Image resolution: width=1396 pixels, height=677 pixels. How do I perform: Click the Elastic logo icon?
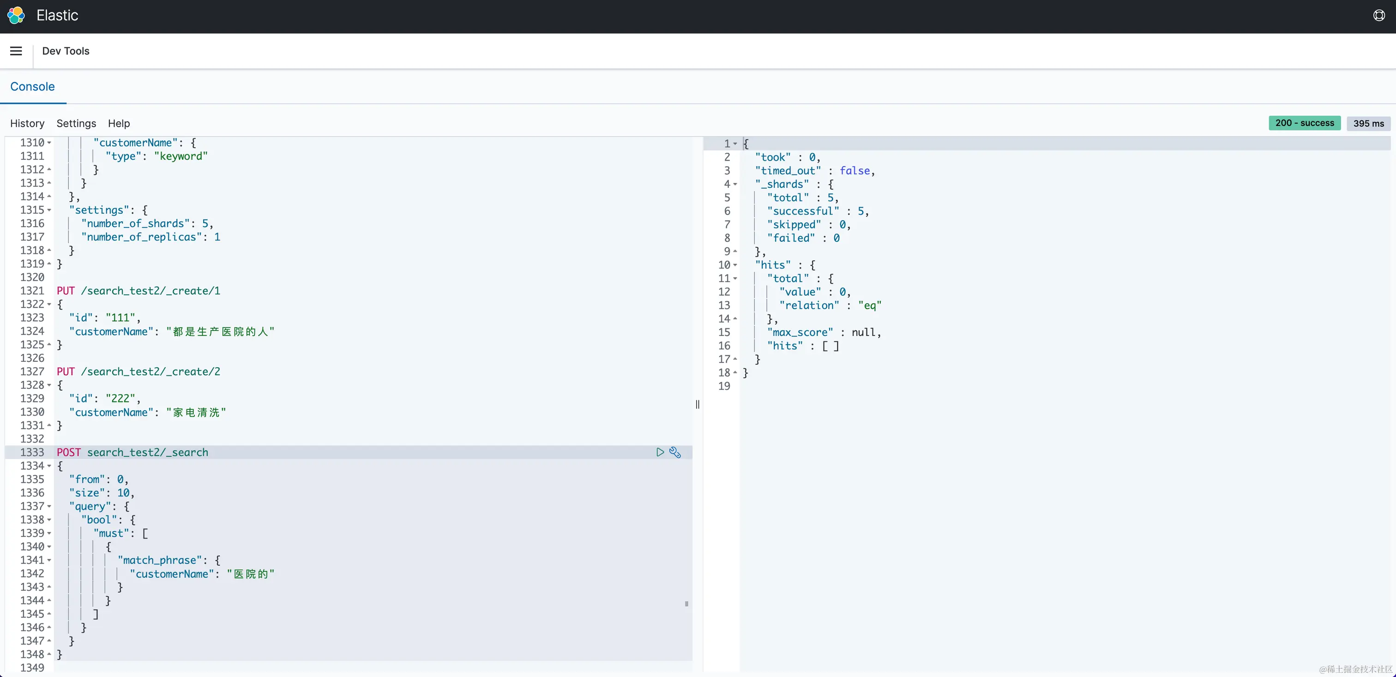(x=16, y=15)
